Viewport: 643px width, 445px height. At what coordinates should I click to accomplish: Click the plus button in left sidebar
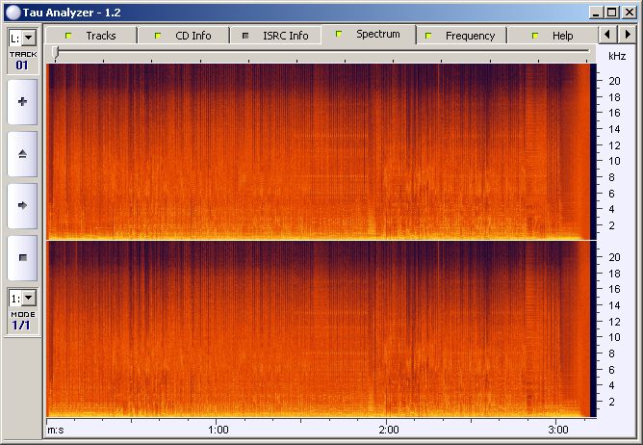coord(22,102)
